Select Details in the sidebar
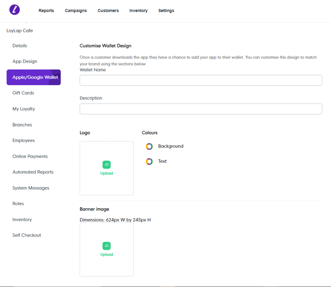 [20, 46]
